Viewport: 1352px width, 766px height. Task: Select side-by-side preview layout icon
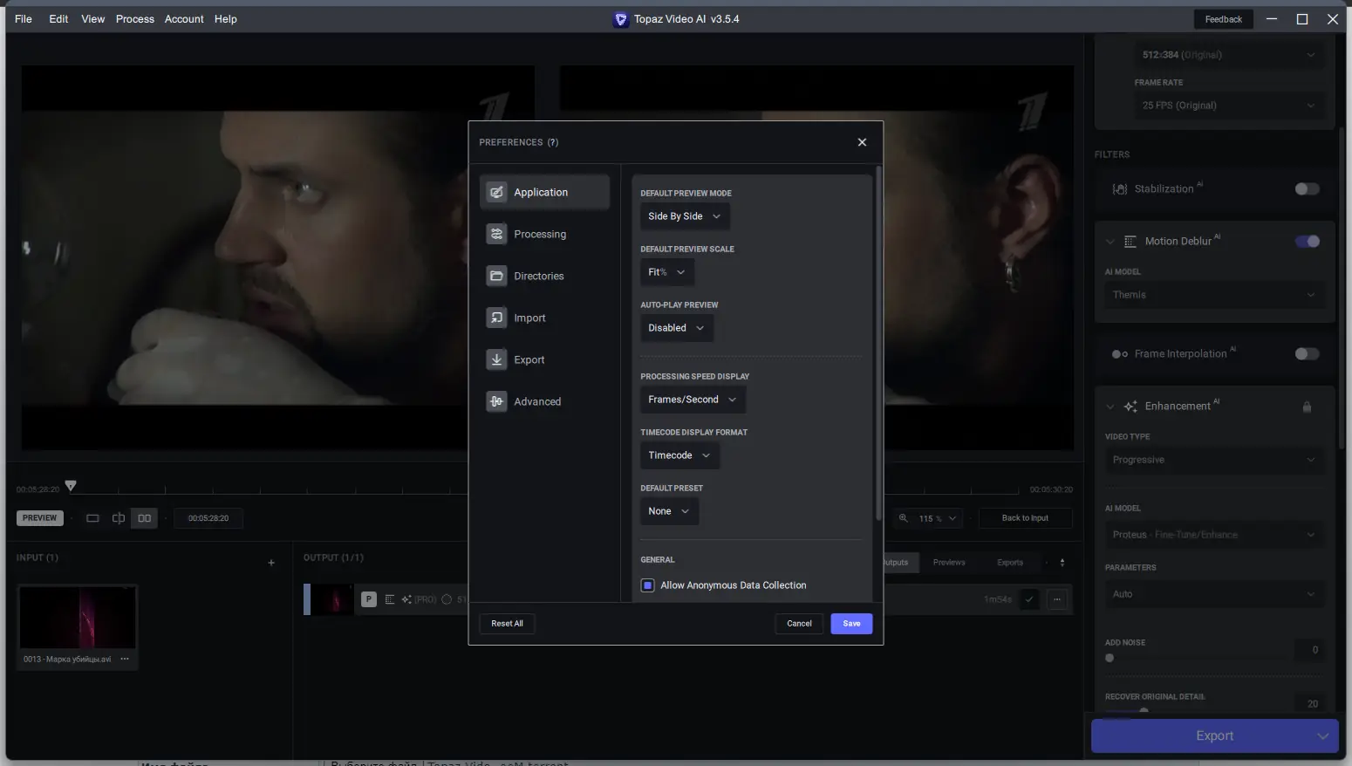pos(144,518)
